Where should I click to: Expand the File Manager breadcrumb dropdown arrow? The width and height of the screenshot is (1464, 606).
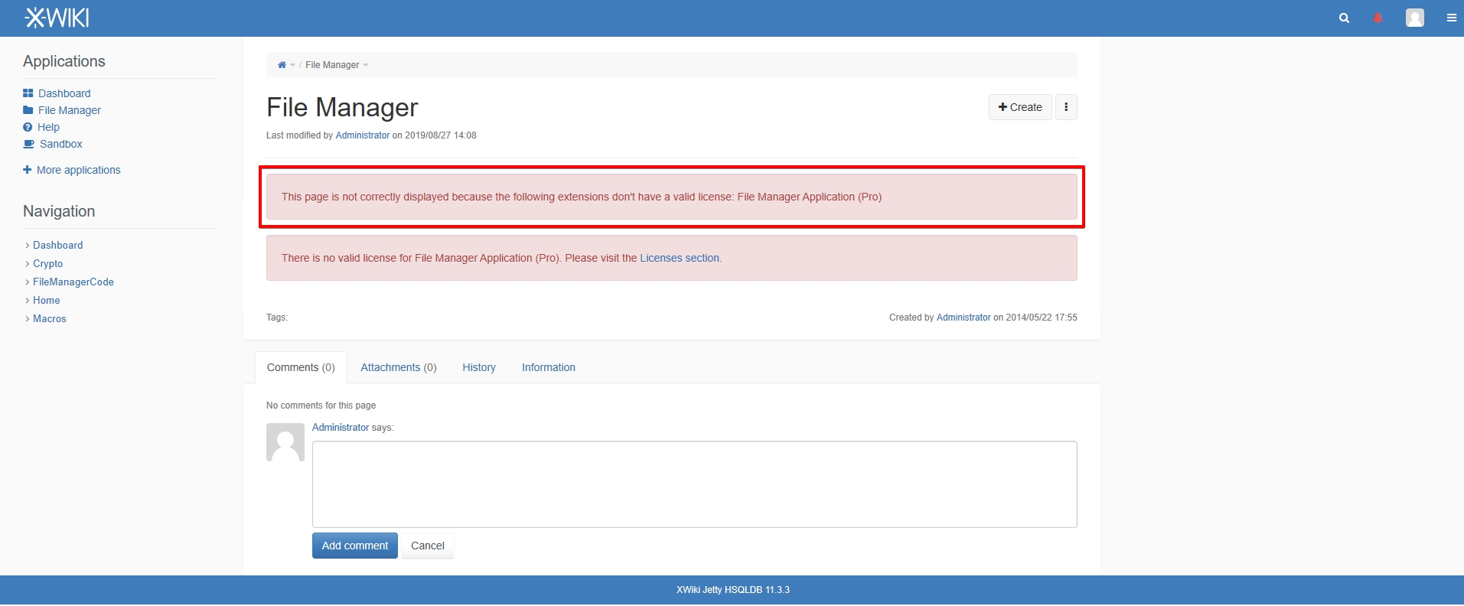pyautogui.click(x=366, y=65)
